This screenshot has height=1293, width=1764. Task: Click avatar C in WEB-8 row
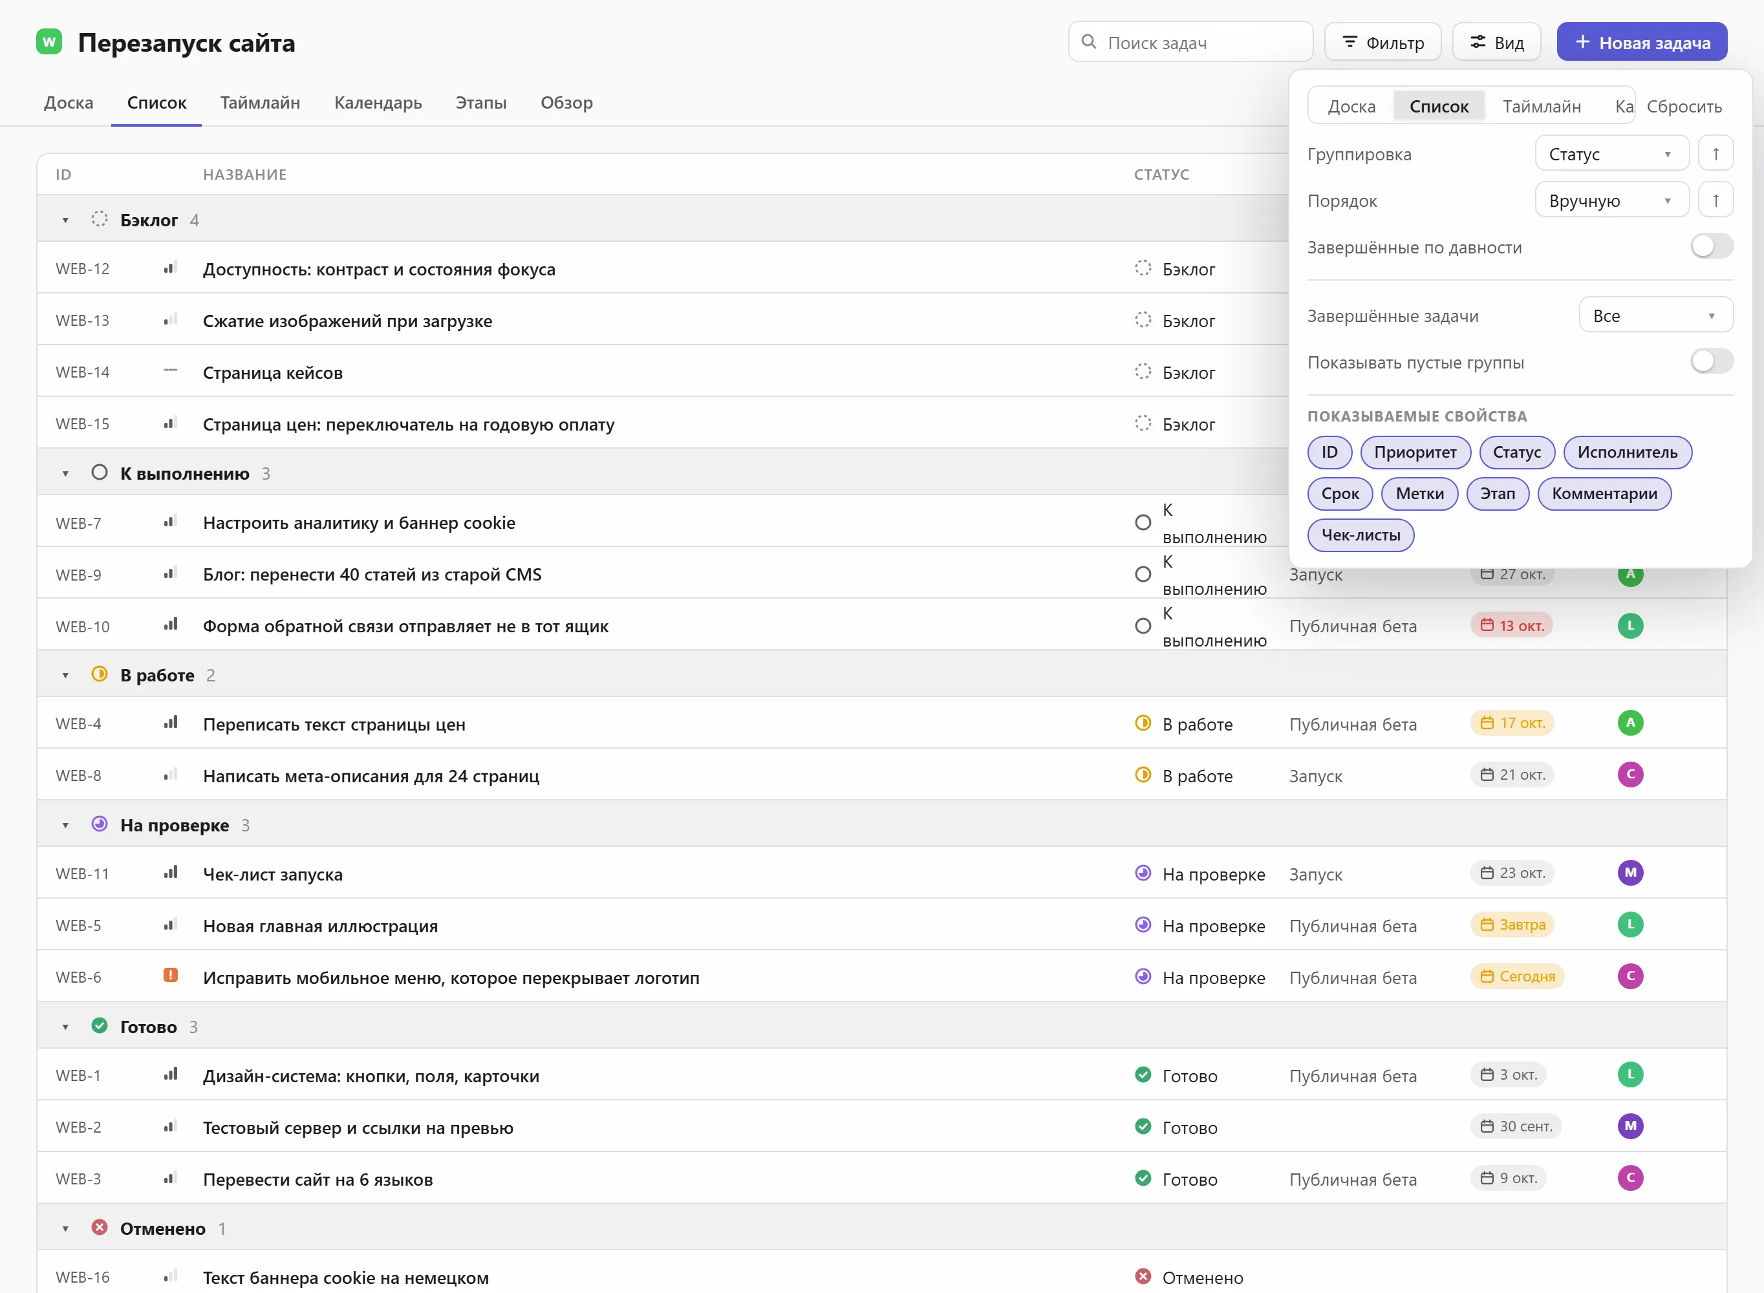pos(1630,775)
